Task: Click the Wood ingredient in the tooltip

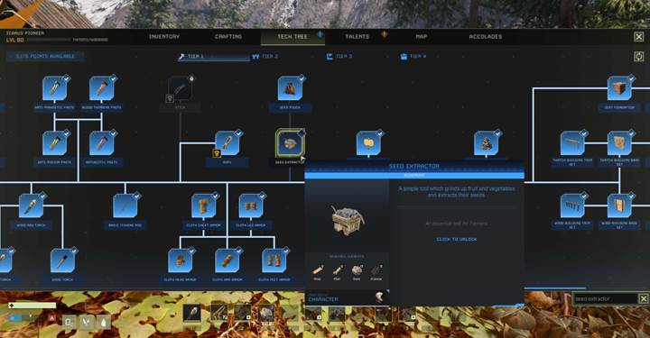Action: [x=317, y=270]
